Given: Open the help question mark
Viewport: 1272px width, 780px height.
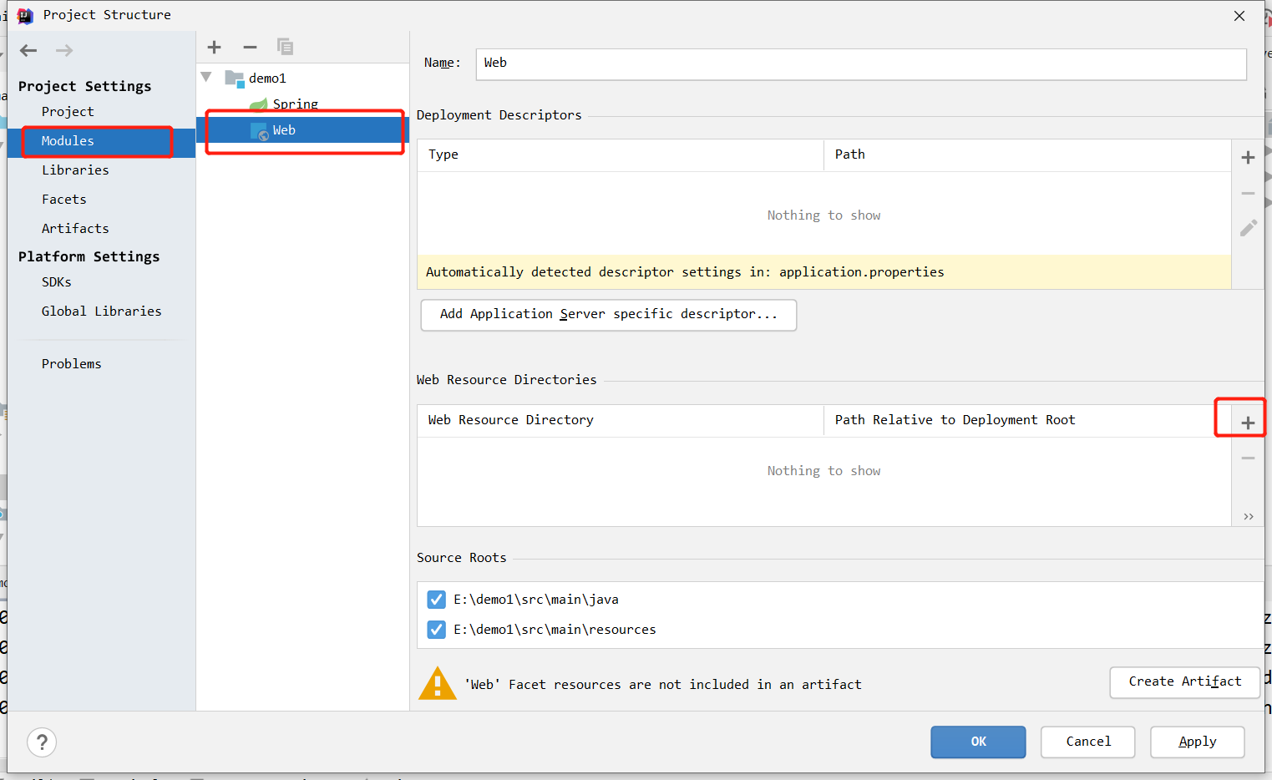Looking at the screenshot, I should click(42, 742).
